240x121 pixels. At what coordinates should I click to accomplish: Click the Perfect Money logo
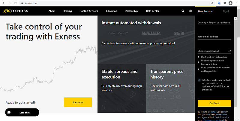118,33
